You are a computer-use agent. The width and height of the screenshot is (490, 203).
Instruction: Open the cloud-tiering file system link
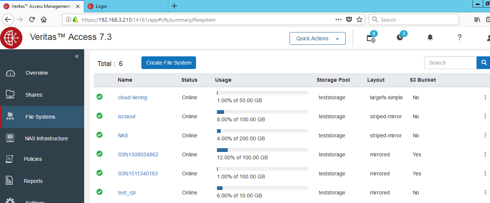coord(132,97)
